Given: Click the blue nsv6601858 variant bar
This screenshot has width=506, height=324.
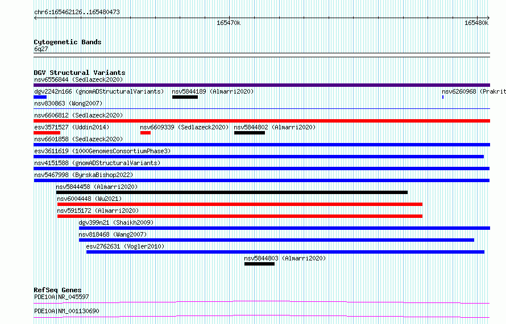Looking at the screenshot, I should 262,145.
